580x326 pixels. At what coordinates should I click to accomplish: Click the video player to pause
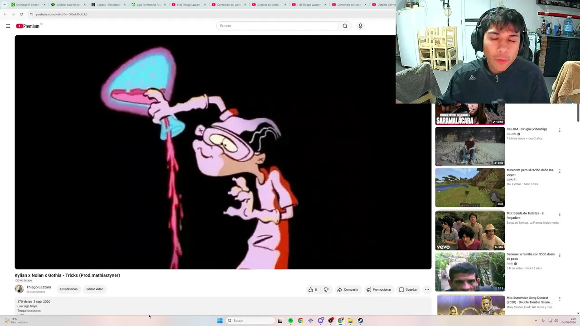[x=223, y=152]
